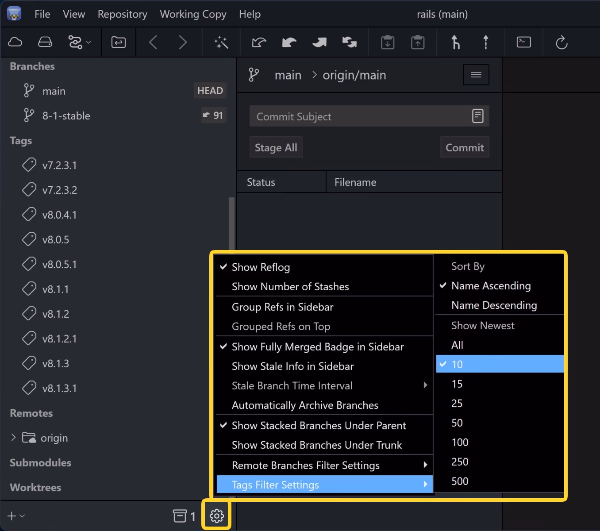Click the Commit Subject field
600x531 pixels.
369,116
